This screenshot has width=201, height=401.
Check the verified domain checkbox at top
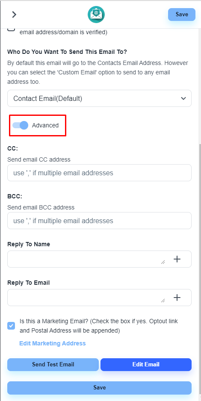click(x=11, y=29)
